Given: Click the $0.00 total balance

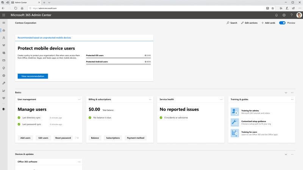Looking at the screenshot, I should 94,109.
